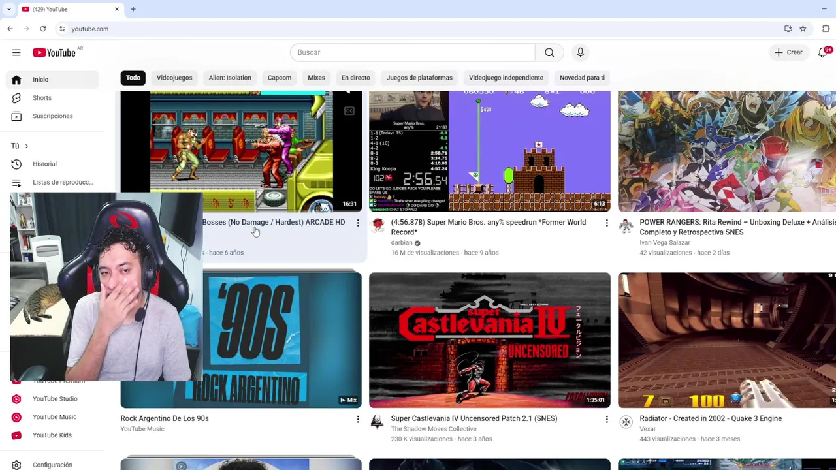Image resolution: width=836 pixels, height=470 pixels.
Task: Open options for Bosses No Damage video
Action: coord(358,223)
